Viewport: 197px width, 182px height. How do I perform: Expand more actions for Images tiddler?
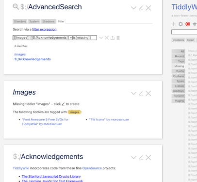coord(133,93)
